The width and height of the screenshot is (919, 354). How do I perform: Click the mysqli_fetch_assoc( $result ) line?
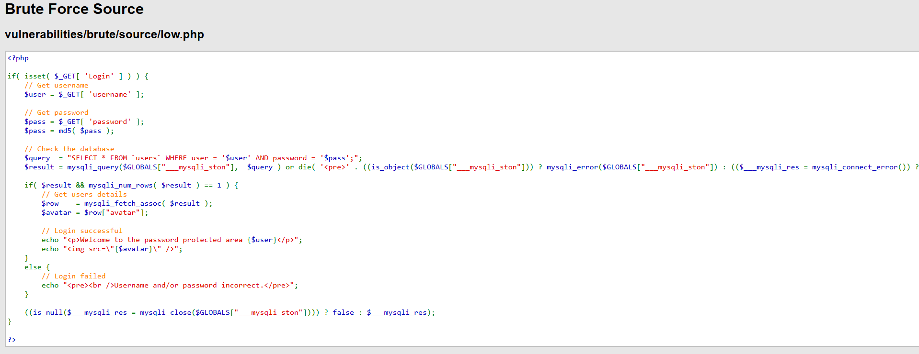(x=127, y=203)
